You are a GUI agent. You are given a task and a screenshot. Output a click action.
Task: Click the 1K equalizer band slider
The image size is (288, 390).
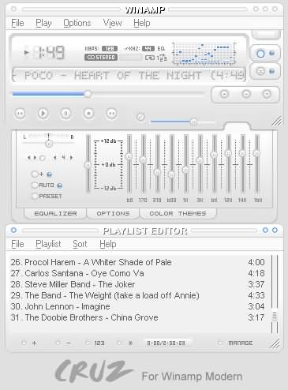coord(186,170)
